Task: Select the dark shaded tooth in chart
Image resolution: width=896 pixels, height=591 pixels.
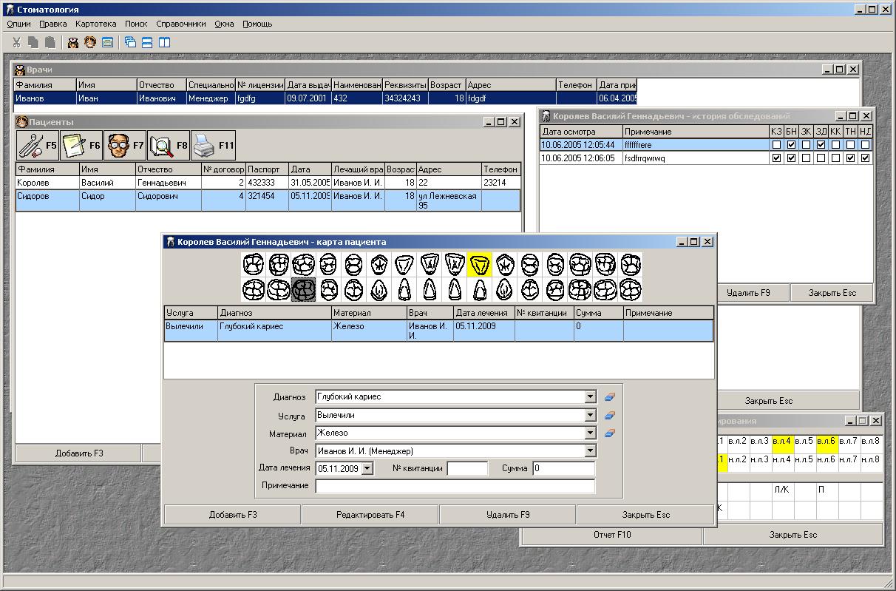Action: click(x=304, y=289)
